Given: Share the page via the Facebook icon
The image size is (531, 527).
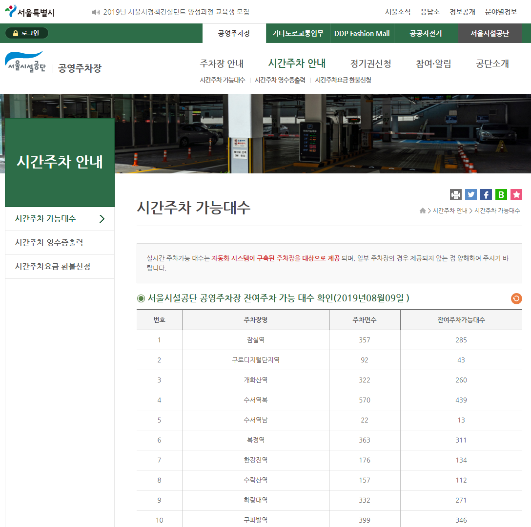Looking at the screenshot, I should point(486,194).
